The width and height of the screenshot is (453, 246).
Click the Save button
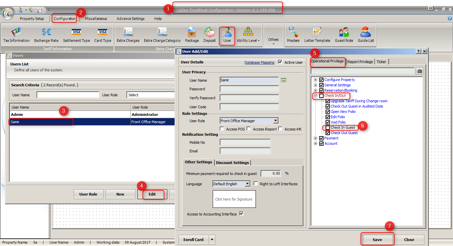click(x=377, y=240)
